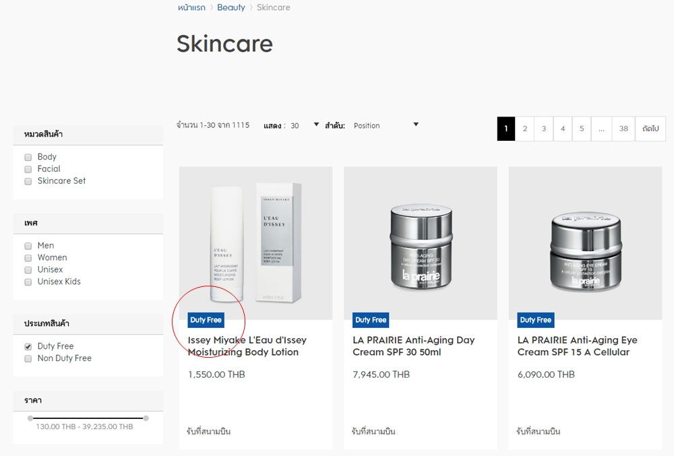This screenshot has height=456, width=674.
Task: Tick the Women gender filter
Action: pos(28,258)
